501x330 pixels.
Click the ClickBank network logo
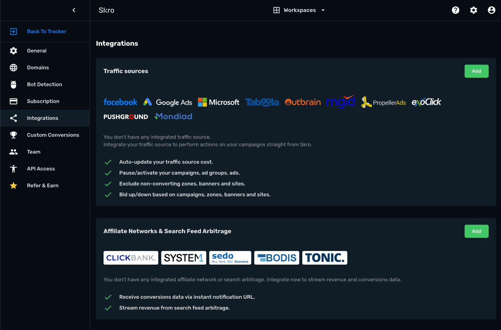[x=131, y=258]
